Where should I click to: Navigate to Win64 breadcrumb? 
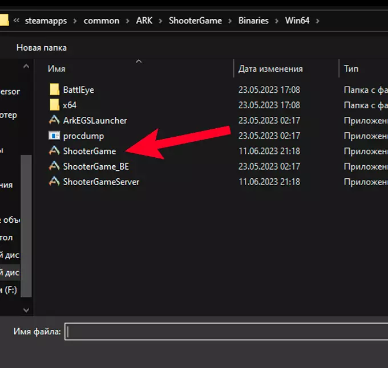(297, 21)
